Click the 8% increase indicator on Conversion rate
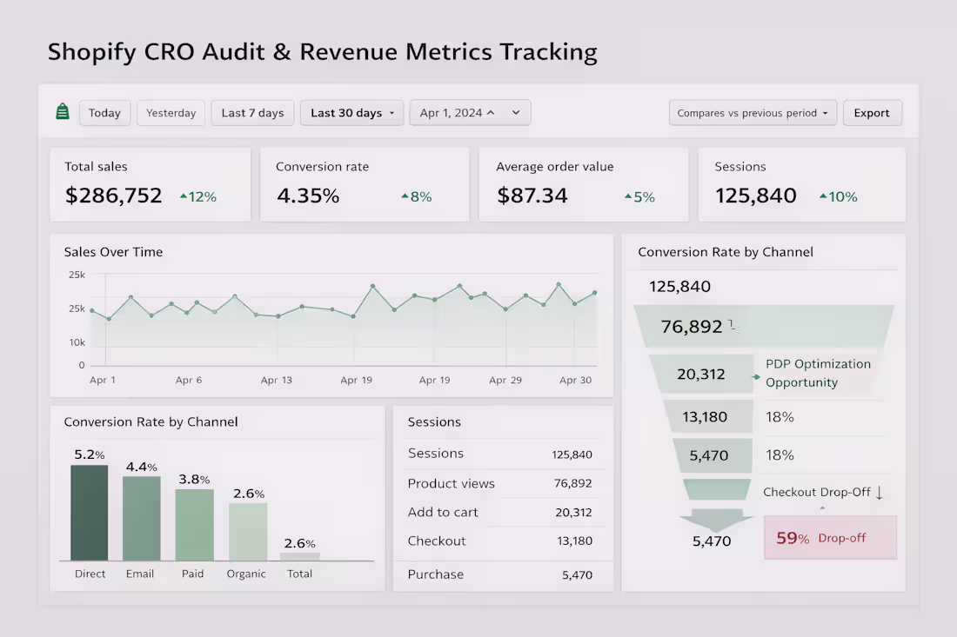Image resolution: width=957 pixels, height=637 pixels. click(416, 197)
